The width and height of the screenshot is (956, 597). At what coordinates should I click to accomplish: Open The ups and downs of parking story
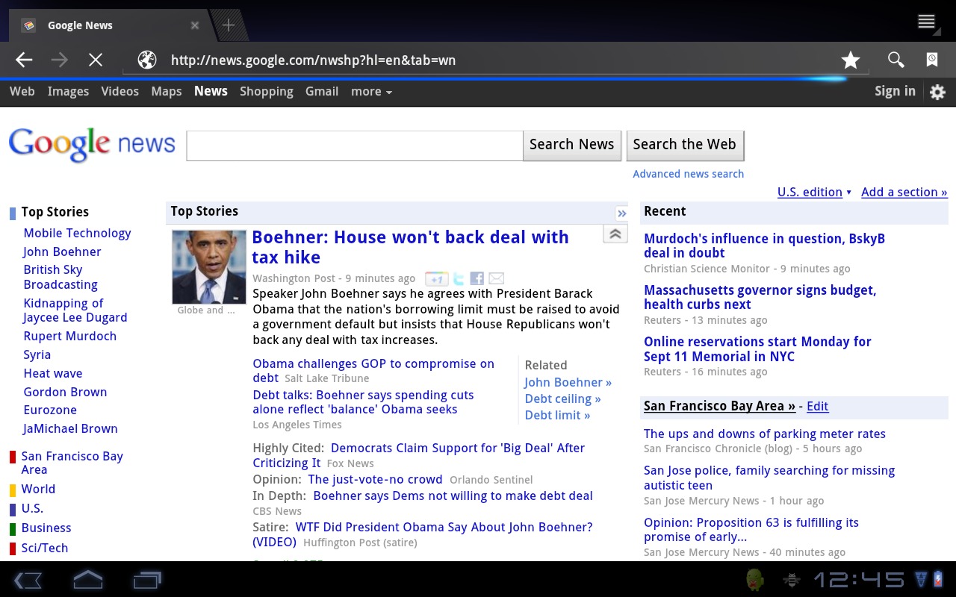(765, 434)
